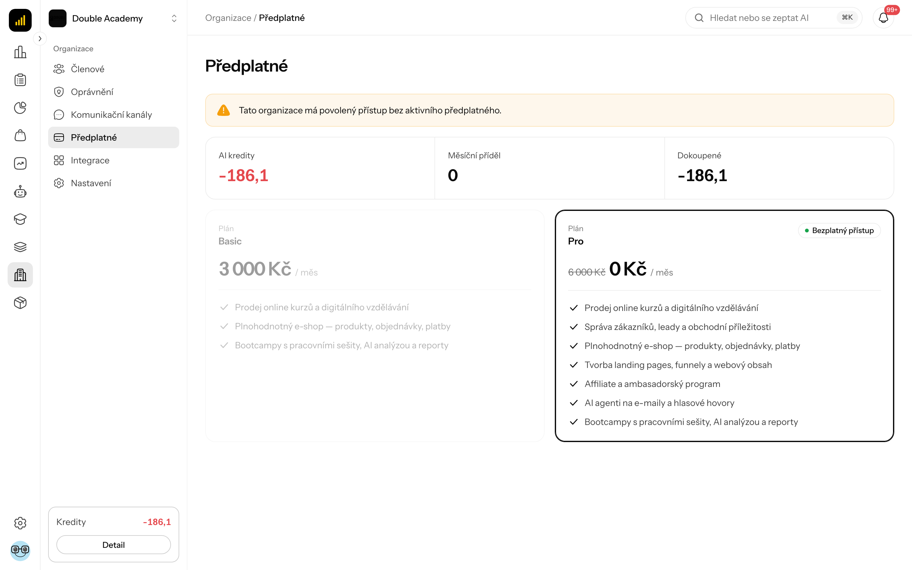The image size is (912, 570).
Task: Select the Basic plan card
Action: tap(375, 326)
